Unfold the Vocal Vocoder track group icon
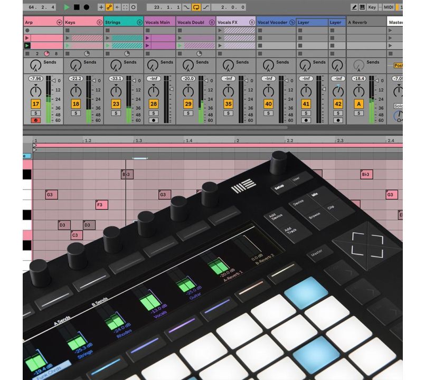This screenshot has width=425, height=380. click(x=292, y=23)
